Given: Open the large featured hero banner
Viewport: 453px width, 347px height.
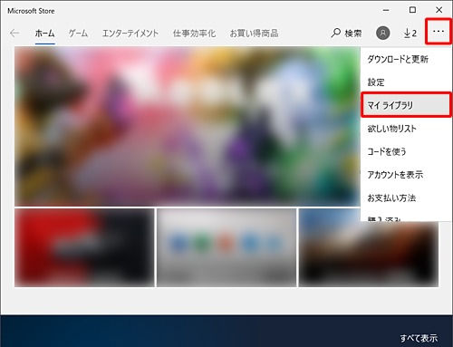Looking at the screenshot, I should [x=188, y=127].
